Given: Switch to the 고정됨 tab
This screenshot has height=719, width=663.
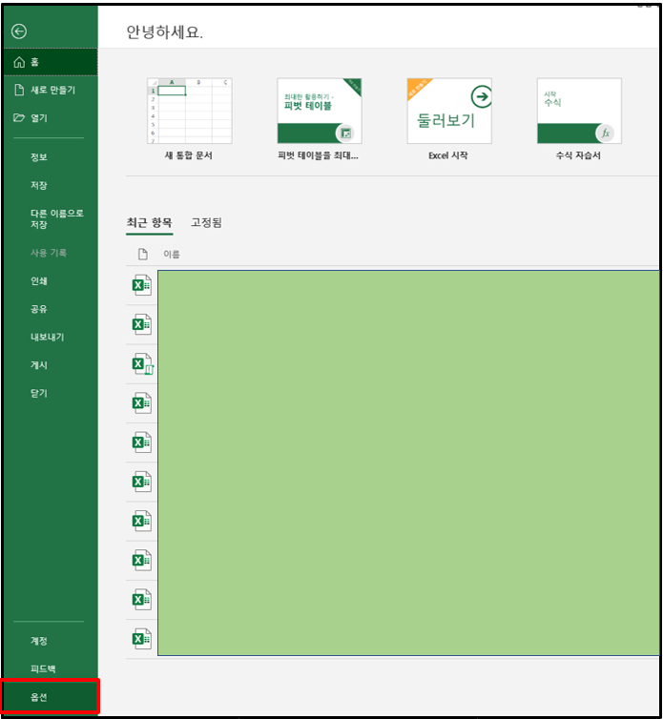Looking at the screenshot, I should coord(206,223).
